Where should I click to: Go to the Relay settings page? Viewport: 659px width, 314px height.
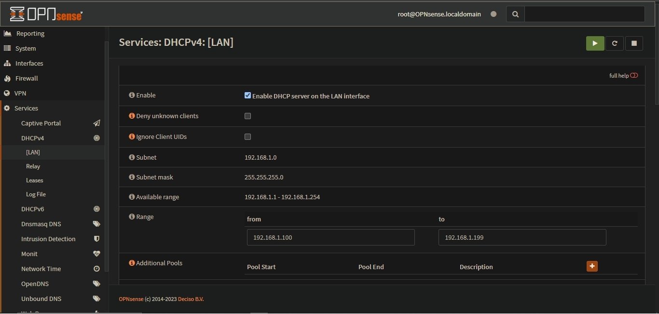pos(33,166)
